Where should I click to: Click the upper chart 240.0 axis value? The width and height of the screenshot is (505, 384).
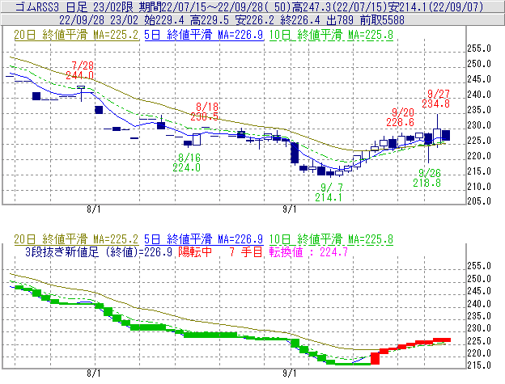[x=479, y=95]
